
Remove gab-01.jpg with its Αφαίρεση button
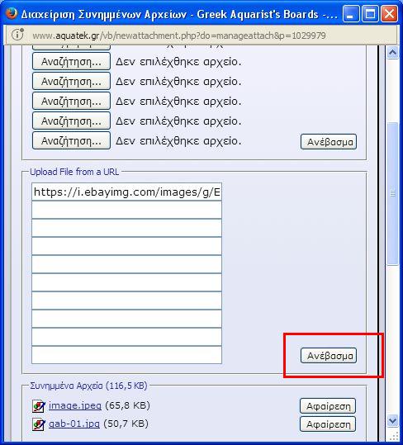coord(328,424)
